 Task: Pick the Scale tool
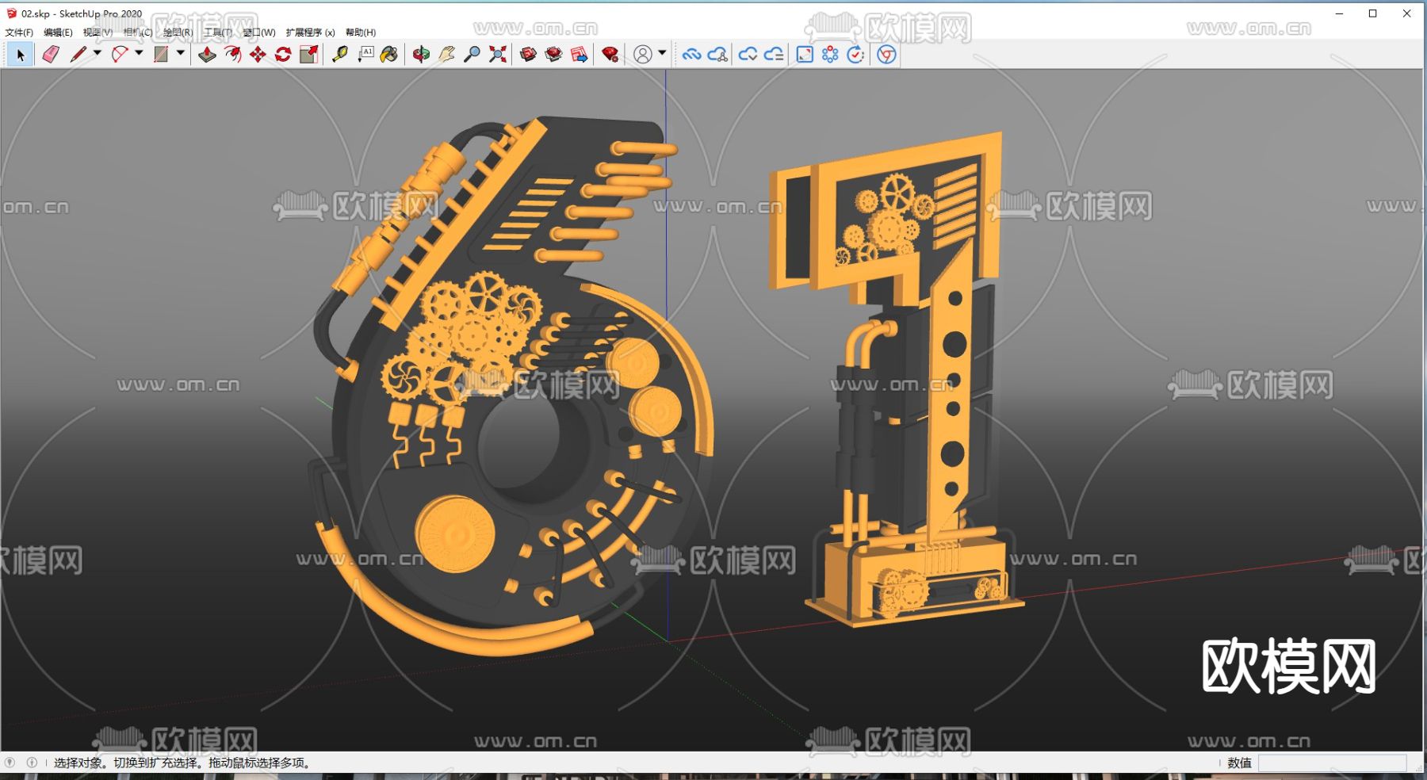coord(309,54)
